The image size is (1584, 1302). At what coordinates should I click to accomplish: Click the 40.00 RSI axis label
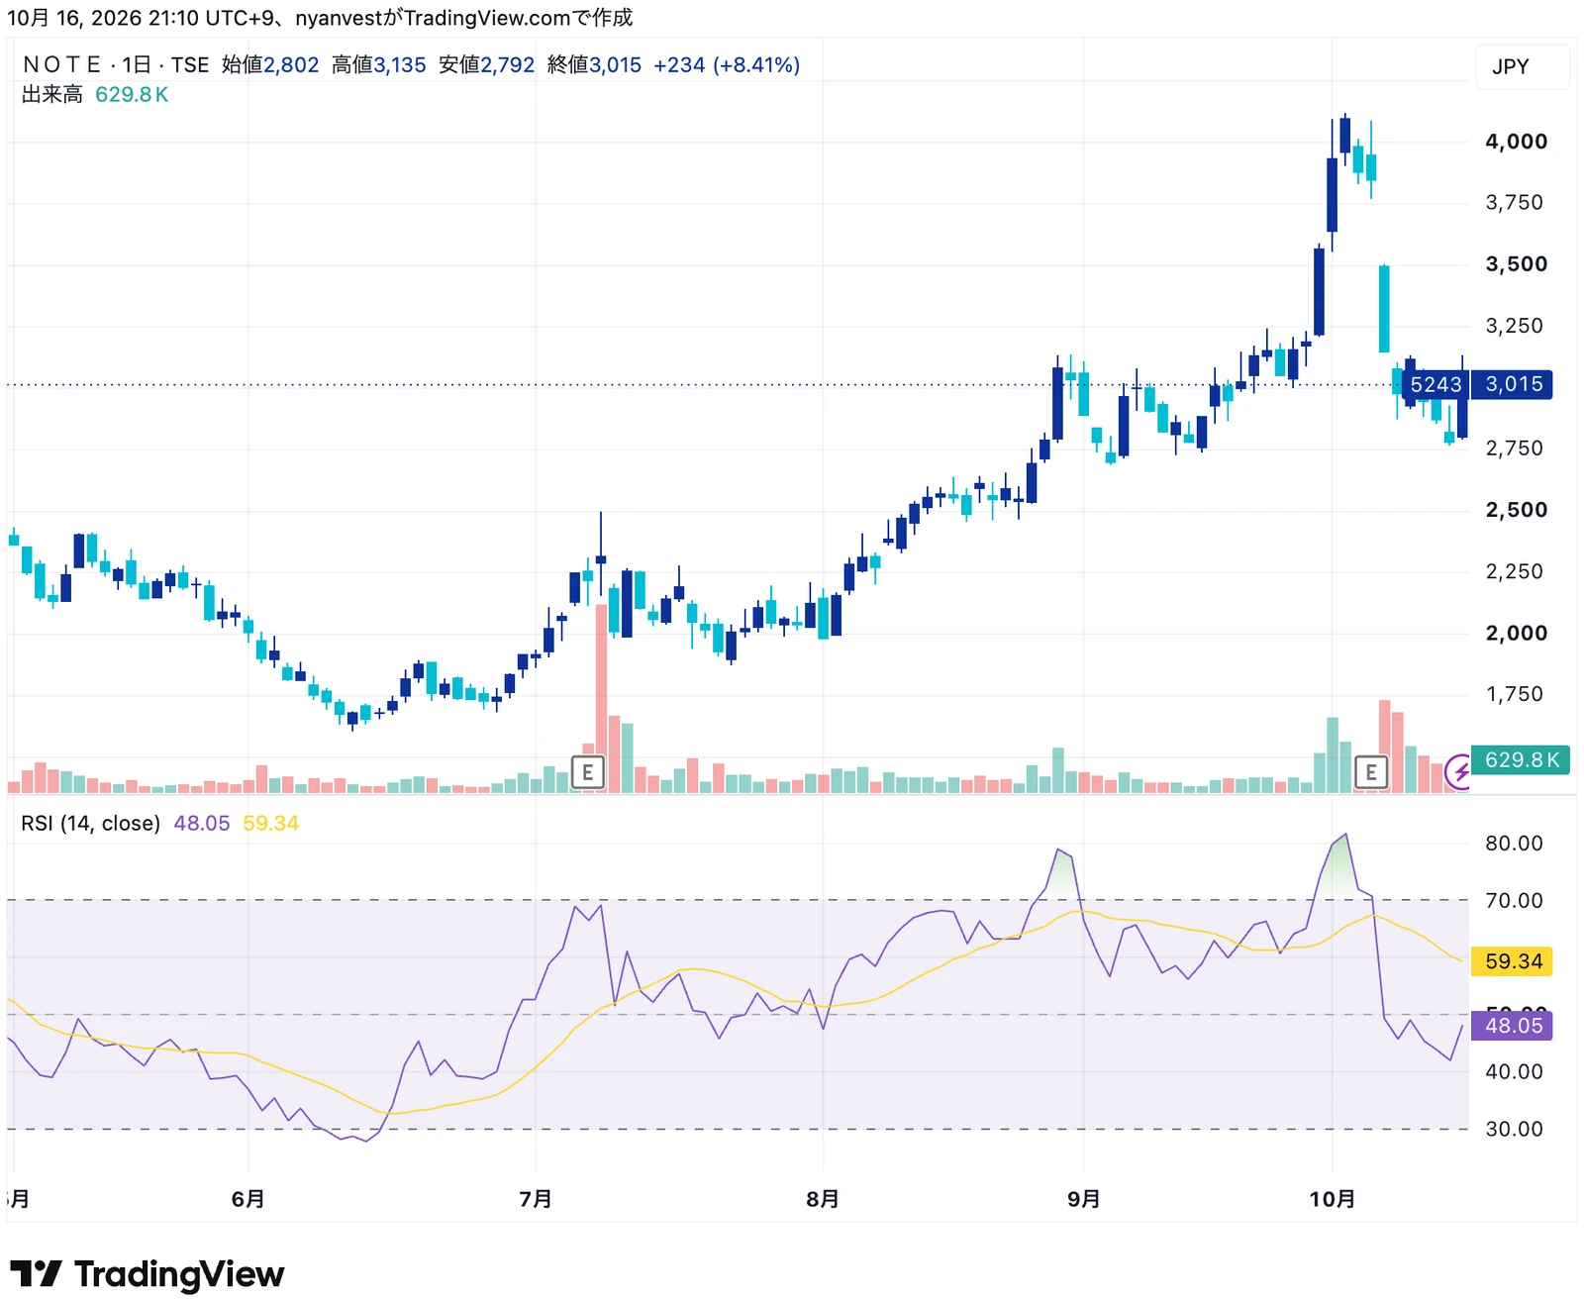point(1514,1072)
